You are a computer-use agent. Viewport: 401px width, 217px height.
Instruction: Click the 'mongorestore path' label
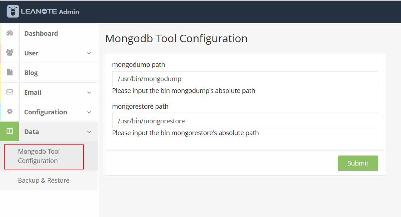pos(140,107)
